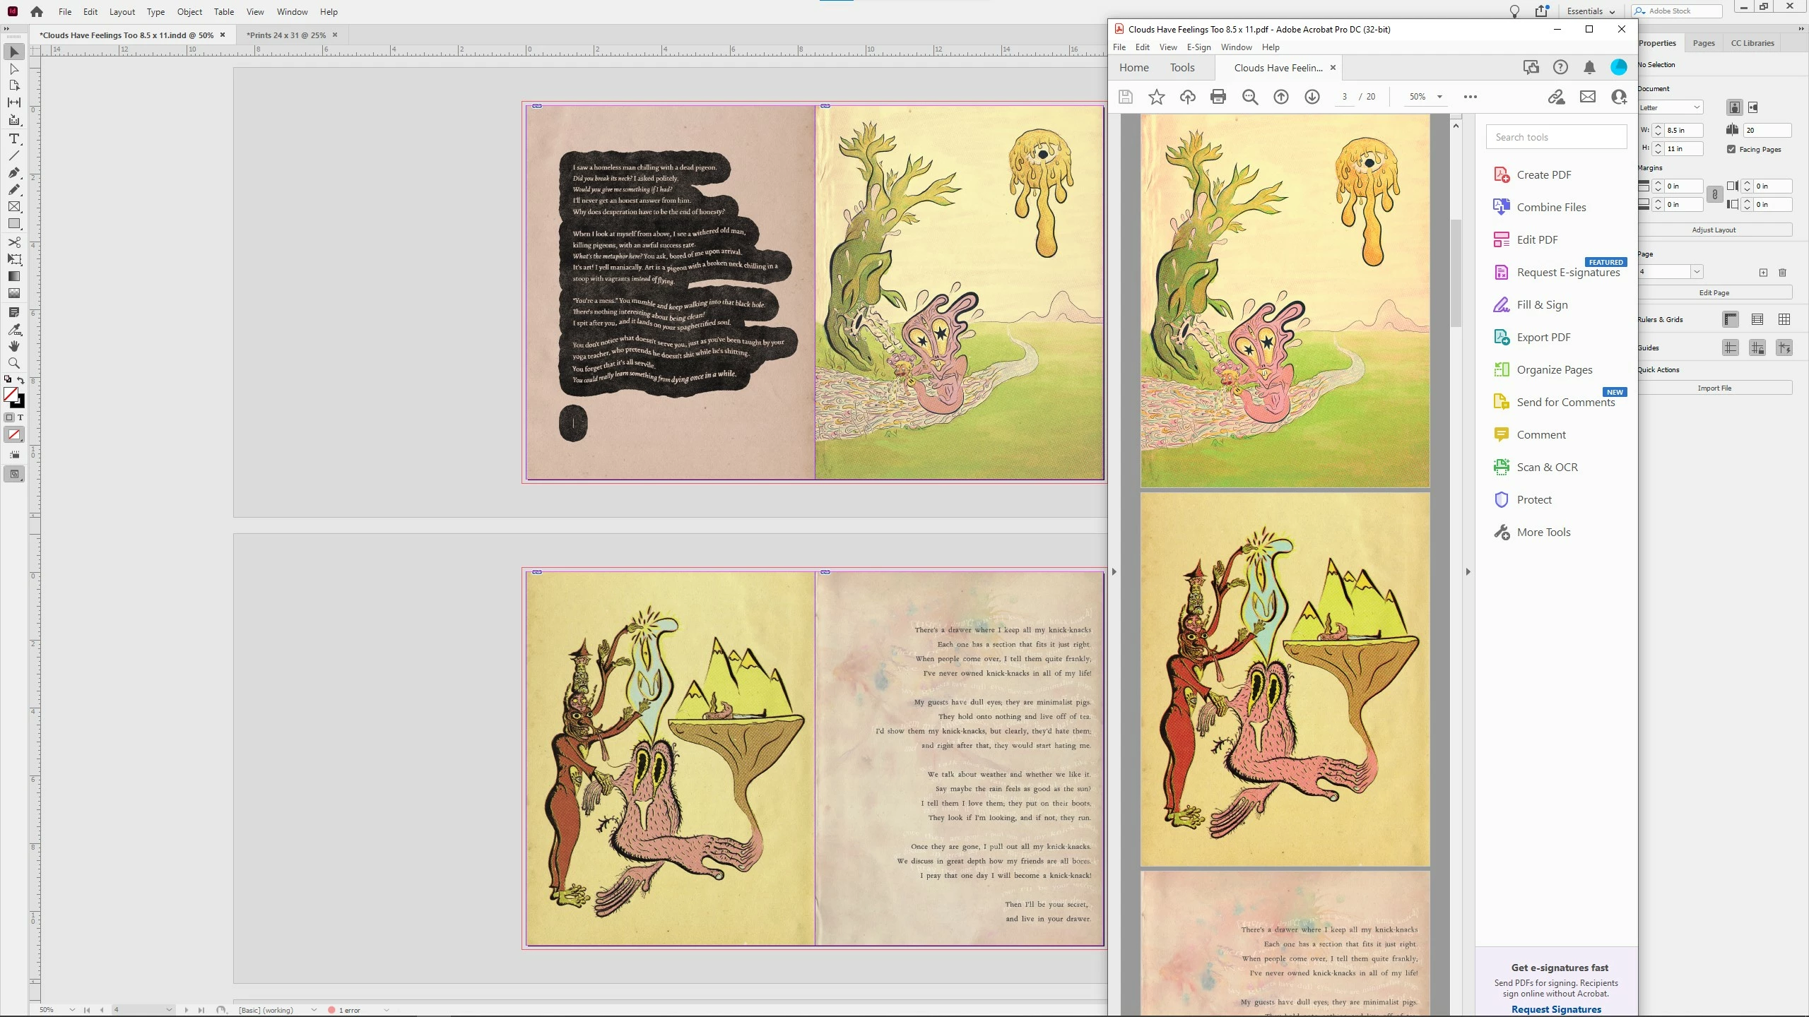Go to next page in Acrobat

pyautogui.click(x=1312, y=97)
